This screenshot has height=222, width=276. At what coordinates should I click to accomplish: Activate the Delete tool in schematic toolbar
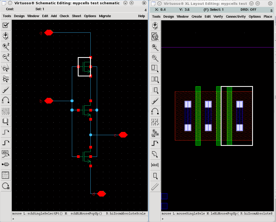click(x=6, y=89)
